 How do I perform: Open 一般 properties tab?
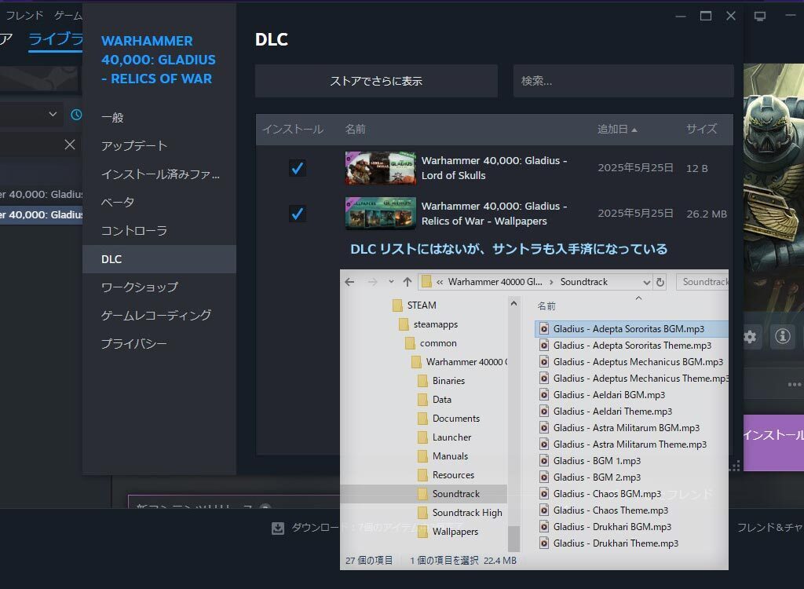159,118
